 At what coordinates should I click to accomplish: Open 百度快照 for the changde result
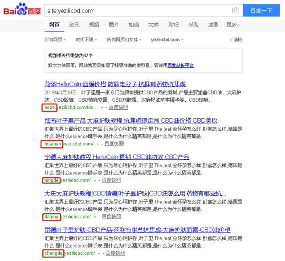click(x=116, y=253)
